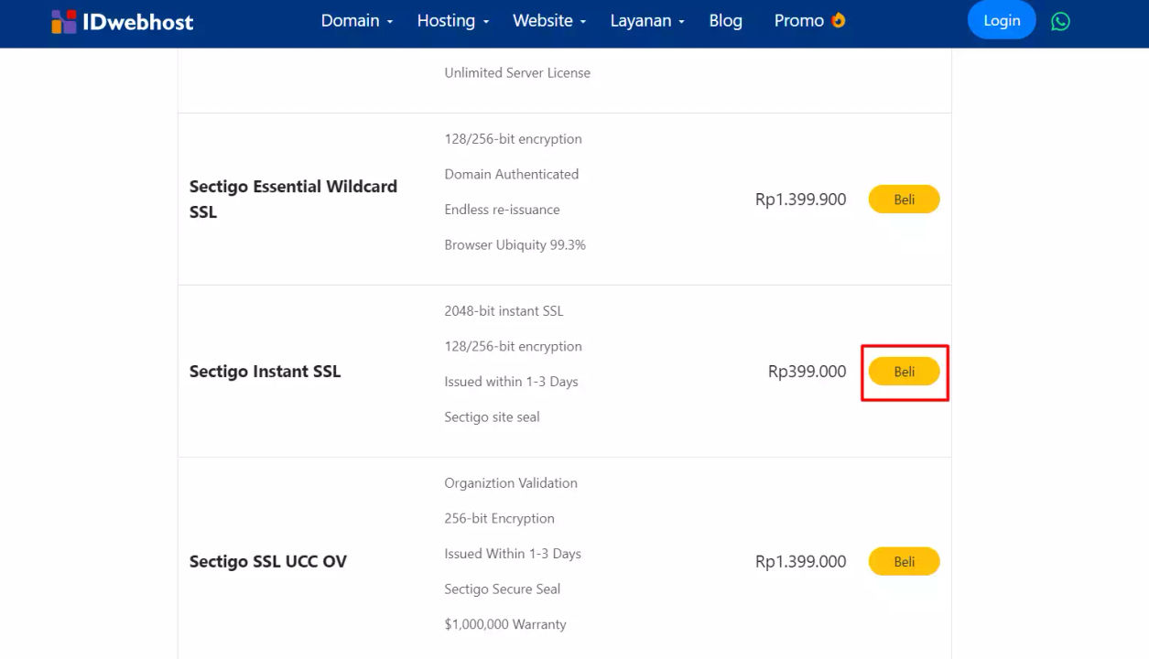Click Beli for Sectigo Instant SSL
Screen dimensions: 1149x659
[x=904, y=372]
